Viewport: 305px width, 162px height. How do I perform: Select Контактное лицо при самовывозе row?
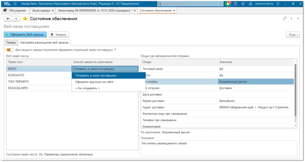pyautogui.click(x=218, y=114)
